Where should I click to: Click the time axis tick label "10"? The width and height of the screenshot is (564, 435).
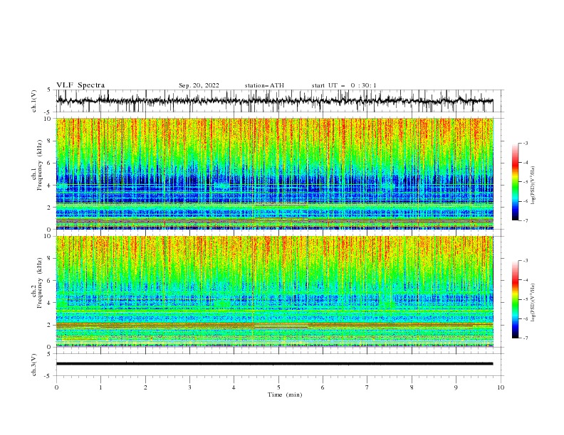501,387
